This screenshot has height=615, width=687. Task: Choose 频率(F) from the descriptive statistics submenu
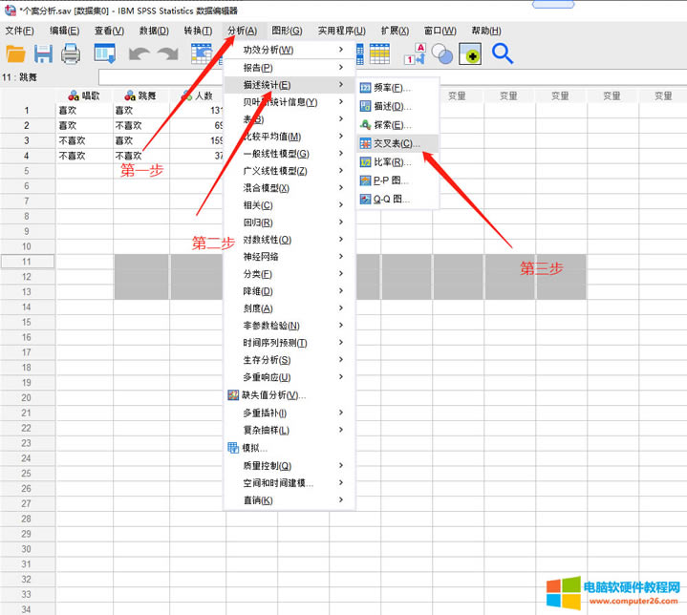(x=392, y=88)
